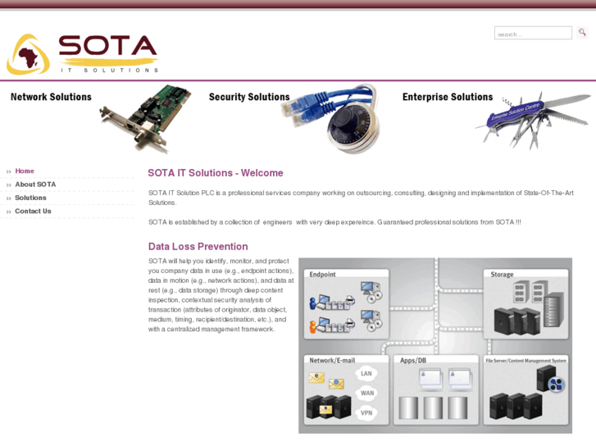
Task: Click the File Server/Content Management System box
Action: click(x=525, y=390)
